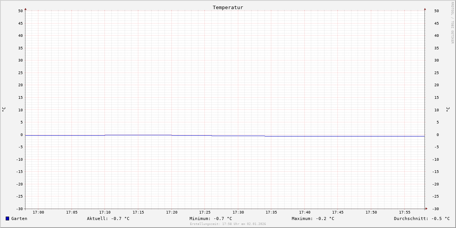Click the Erstellungszeit timestamp footer text
The image size is (456, 228).
(x=228, y=224)
